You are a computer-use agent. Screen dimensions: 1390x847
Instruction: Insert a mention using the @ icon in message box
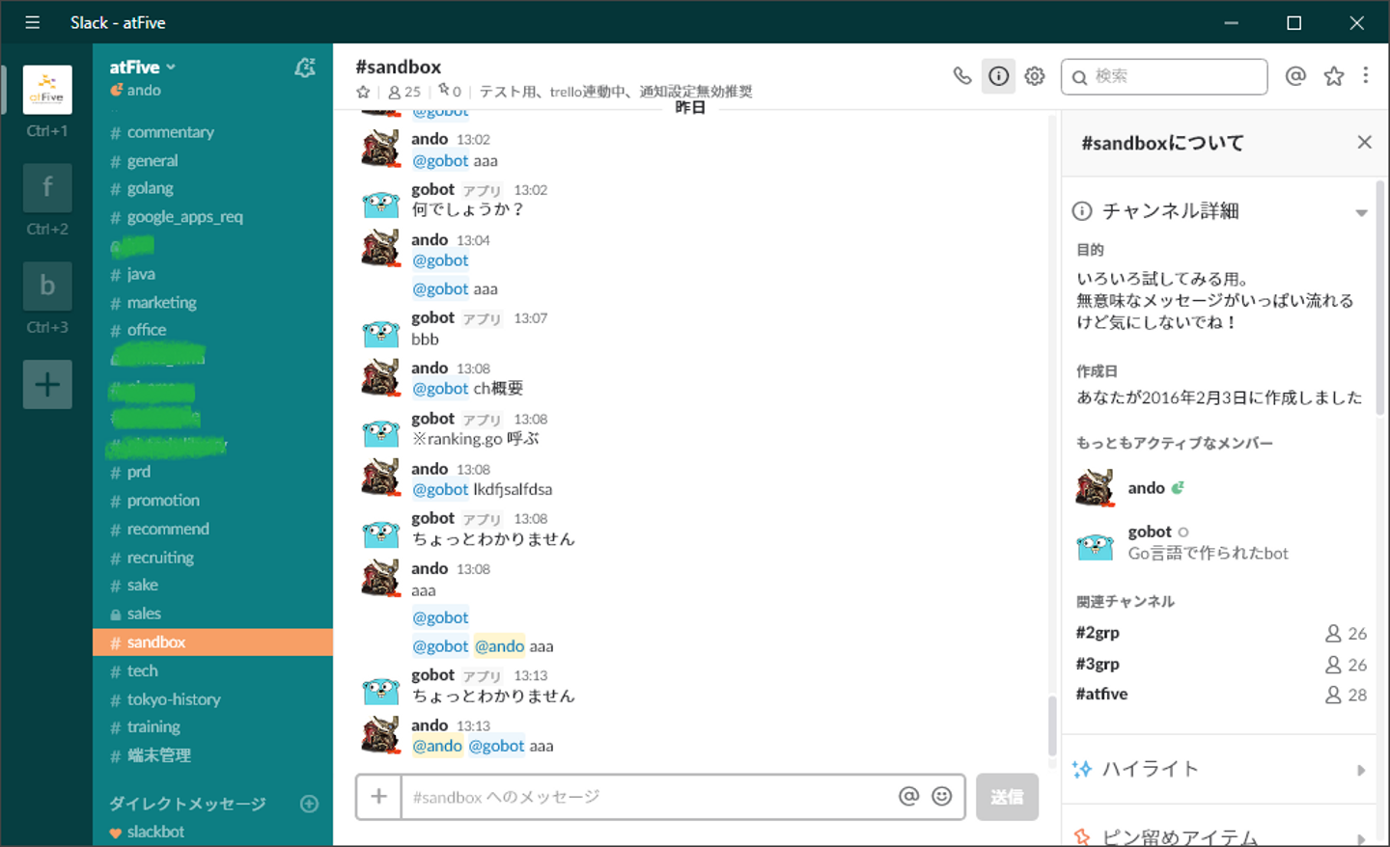tap(908, 796)
